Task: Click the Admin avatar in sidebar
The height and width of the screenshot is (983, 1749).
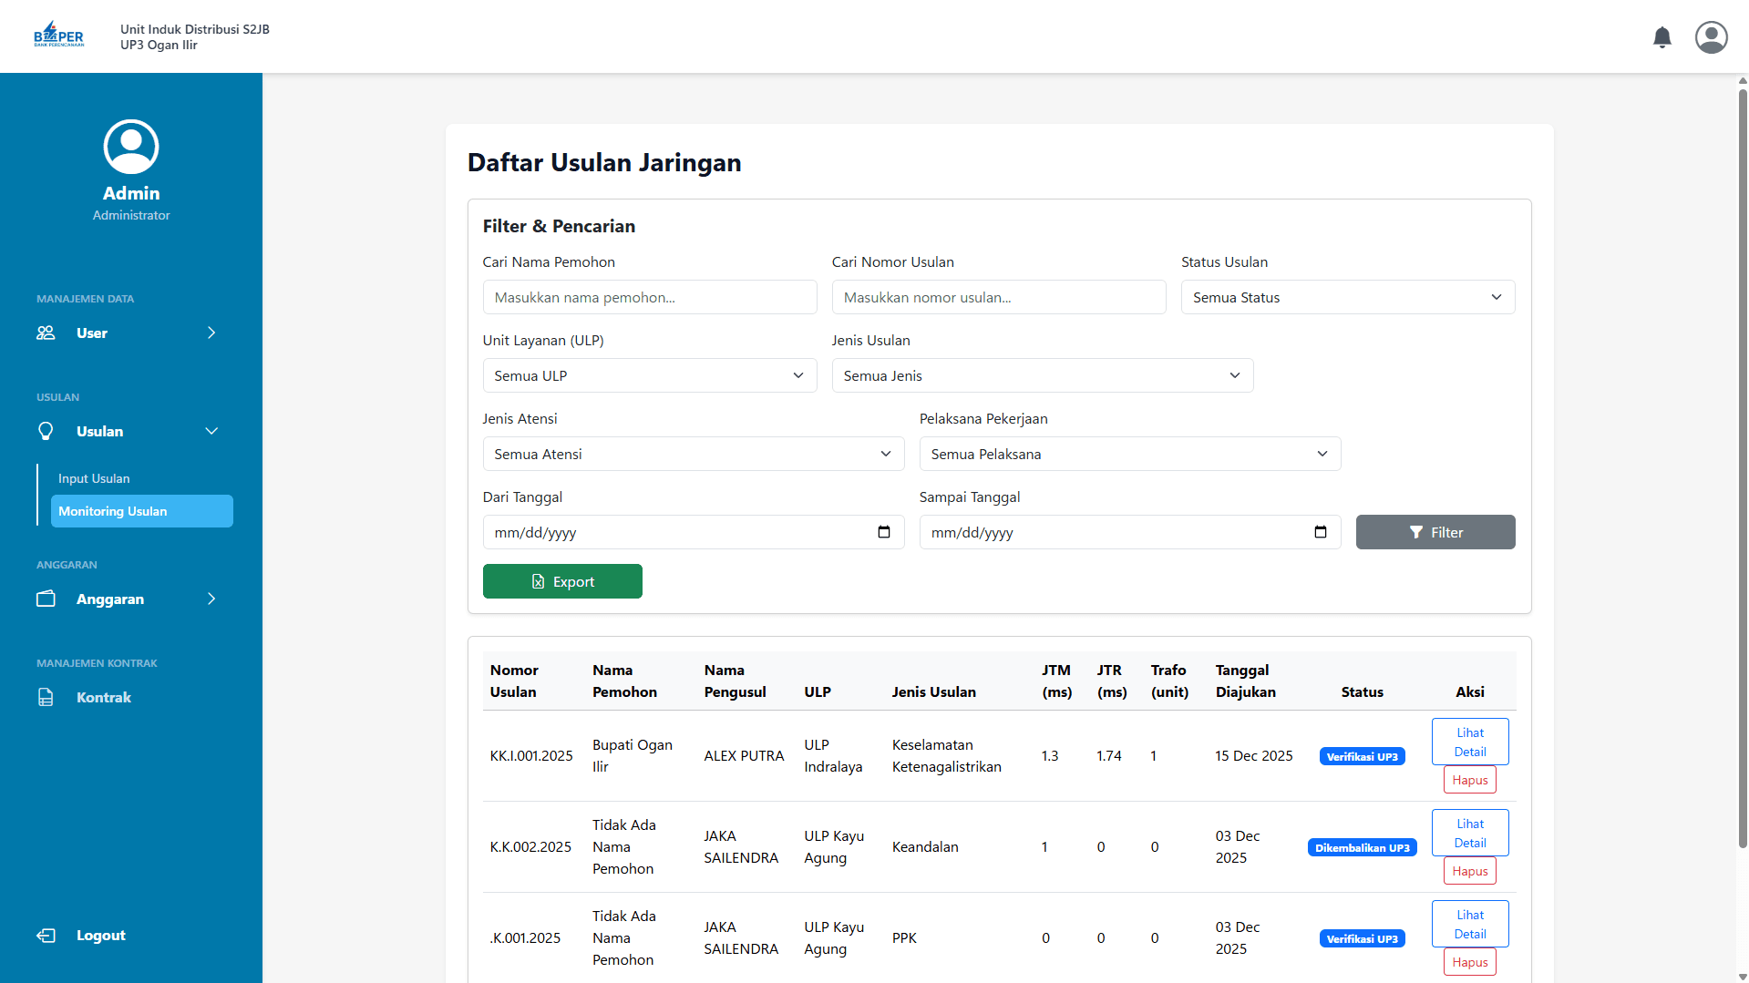Action: point(131,147)
